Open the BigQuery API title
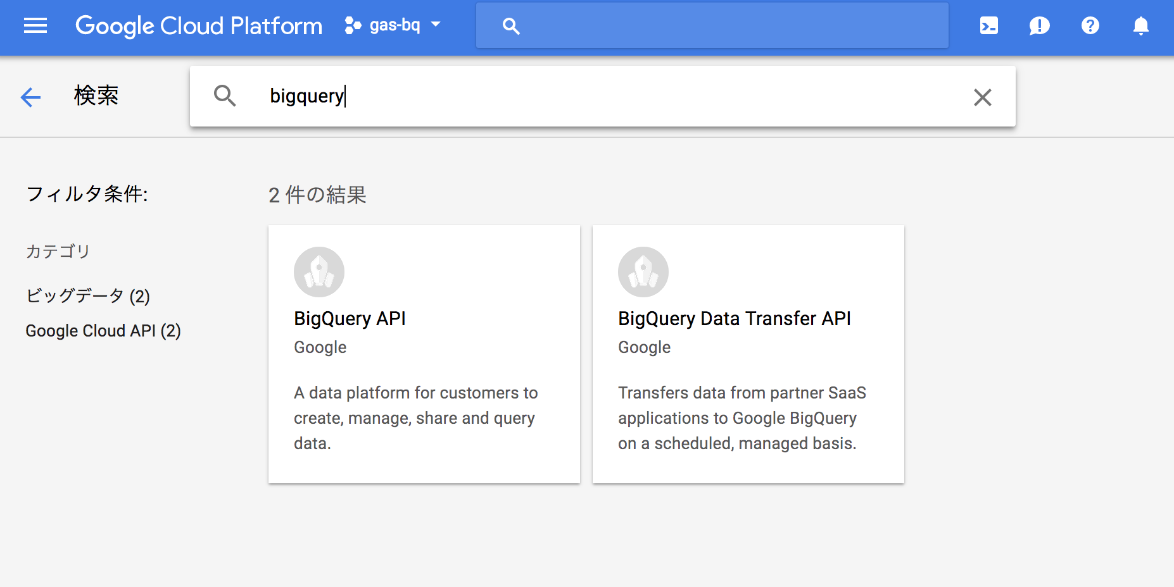Viewport: 1174px width, 587px height. pyautogui.click(x=350, y=319)
